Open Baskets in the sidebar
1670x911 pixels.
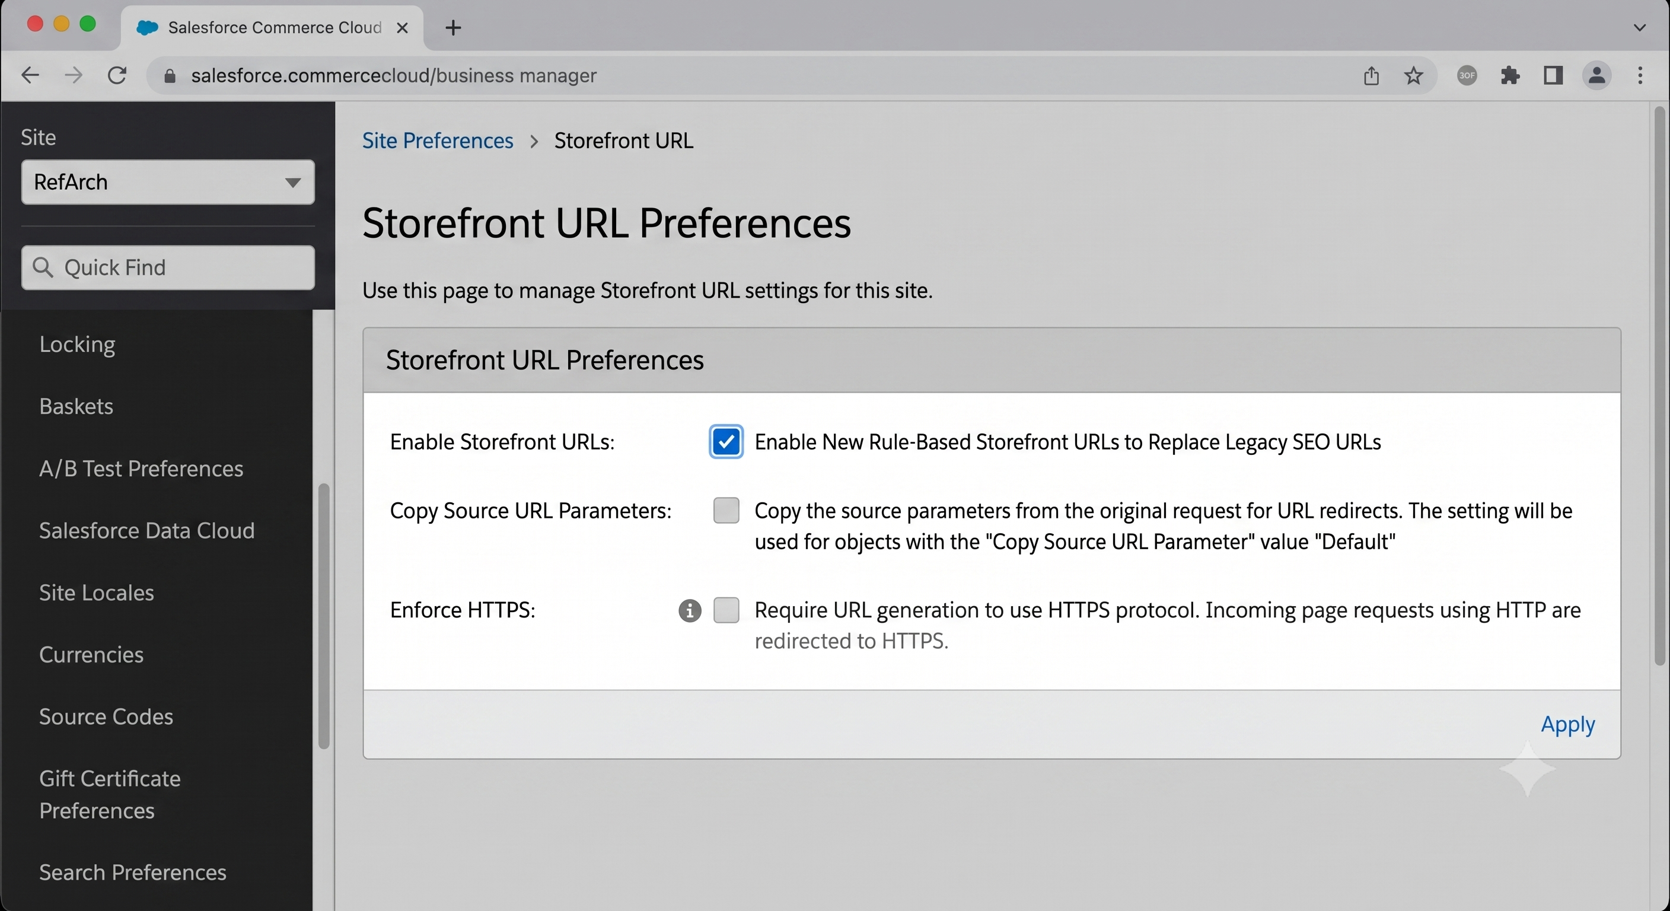click(76, 406)
